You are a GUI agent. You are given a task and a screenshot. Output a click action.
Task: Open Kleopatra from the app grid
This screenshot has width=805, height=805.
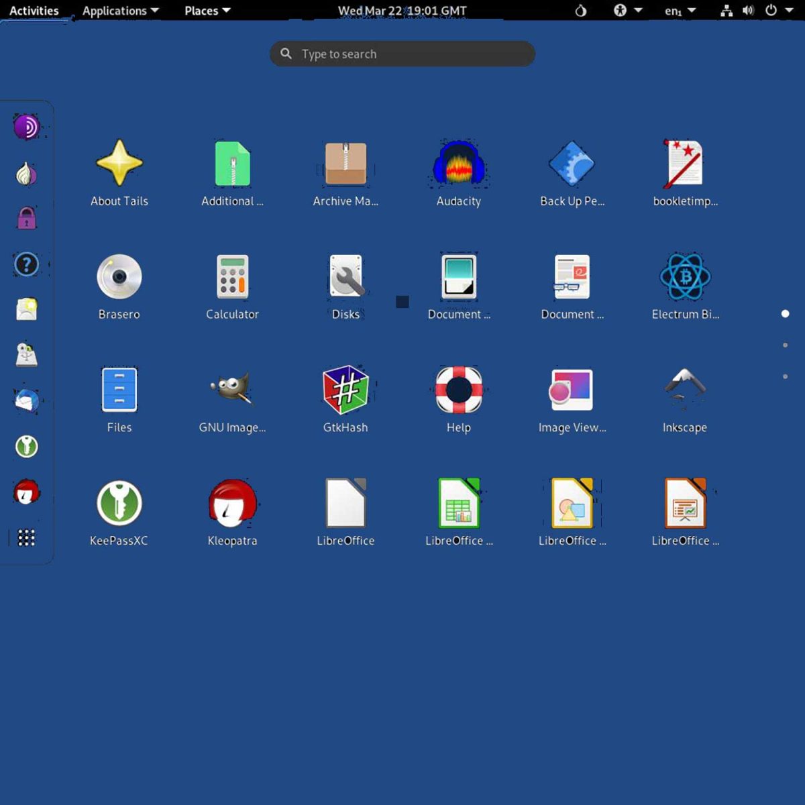point(232,504)
